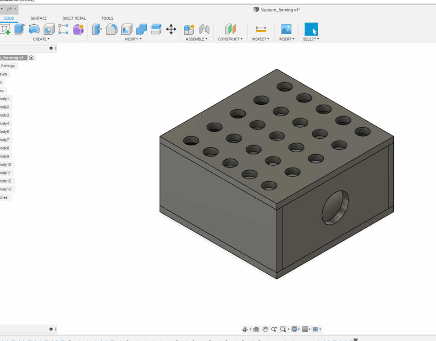Select Body9 in the browser tree
The image size is (436, 341).
[5, 157]
